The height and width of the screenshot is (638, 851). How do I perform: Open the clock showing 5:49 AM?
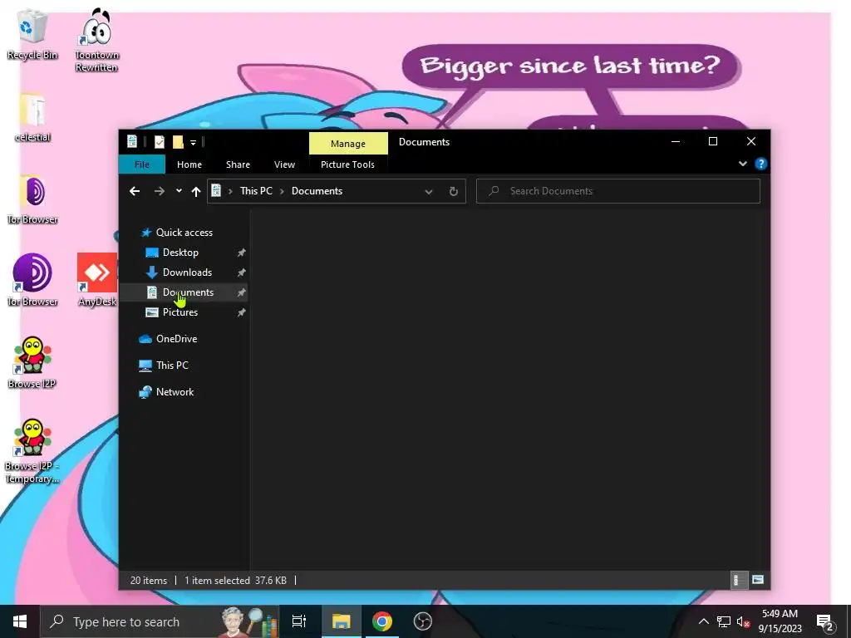click(780, 621)
